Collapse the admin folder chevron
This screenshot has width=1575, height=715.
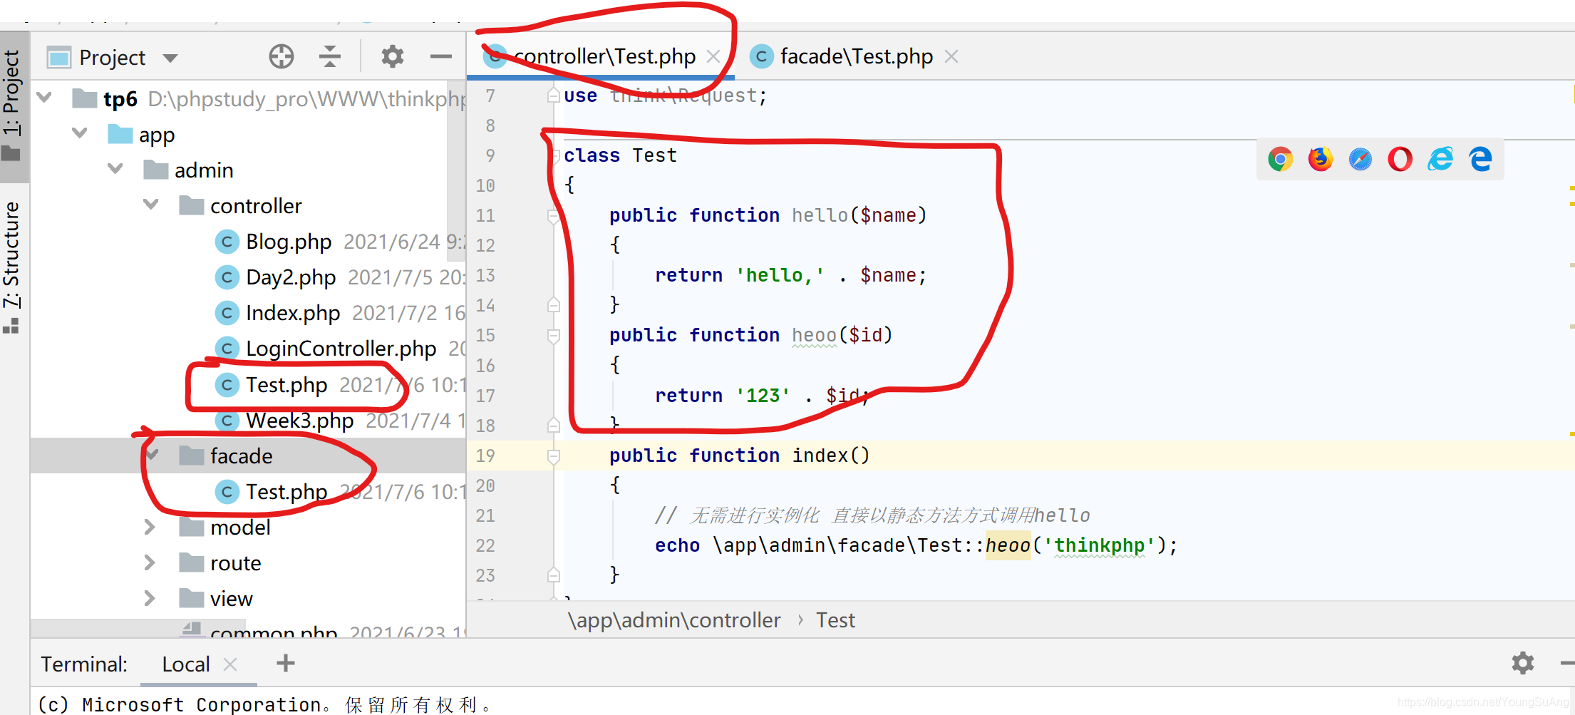coord(115,169)
